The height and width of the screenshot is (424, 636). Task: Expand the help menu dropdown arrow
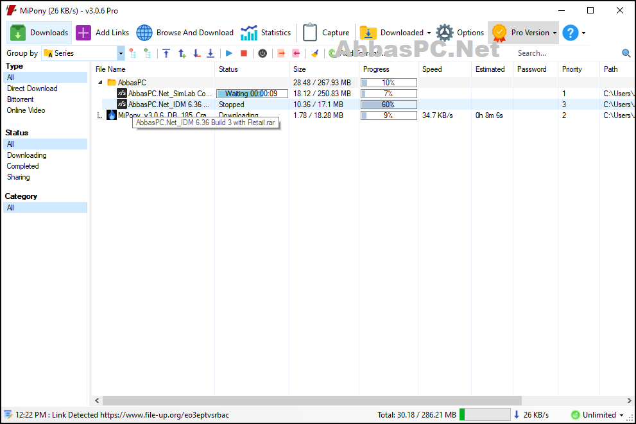click(583, 33)
